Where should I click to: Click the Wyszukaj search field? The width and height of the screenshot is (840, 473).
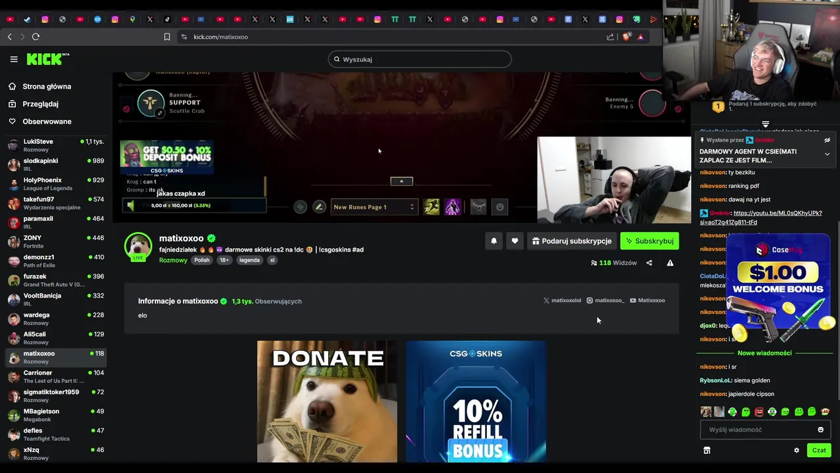pyautogui.click(x=420, y=59)
